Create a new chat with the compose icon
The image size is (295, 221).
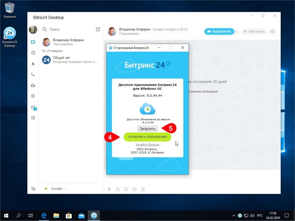tap(98, 29)
